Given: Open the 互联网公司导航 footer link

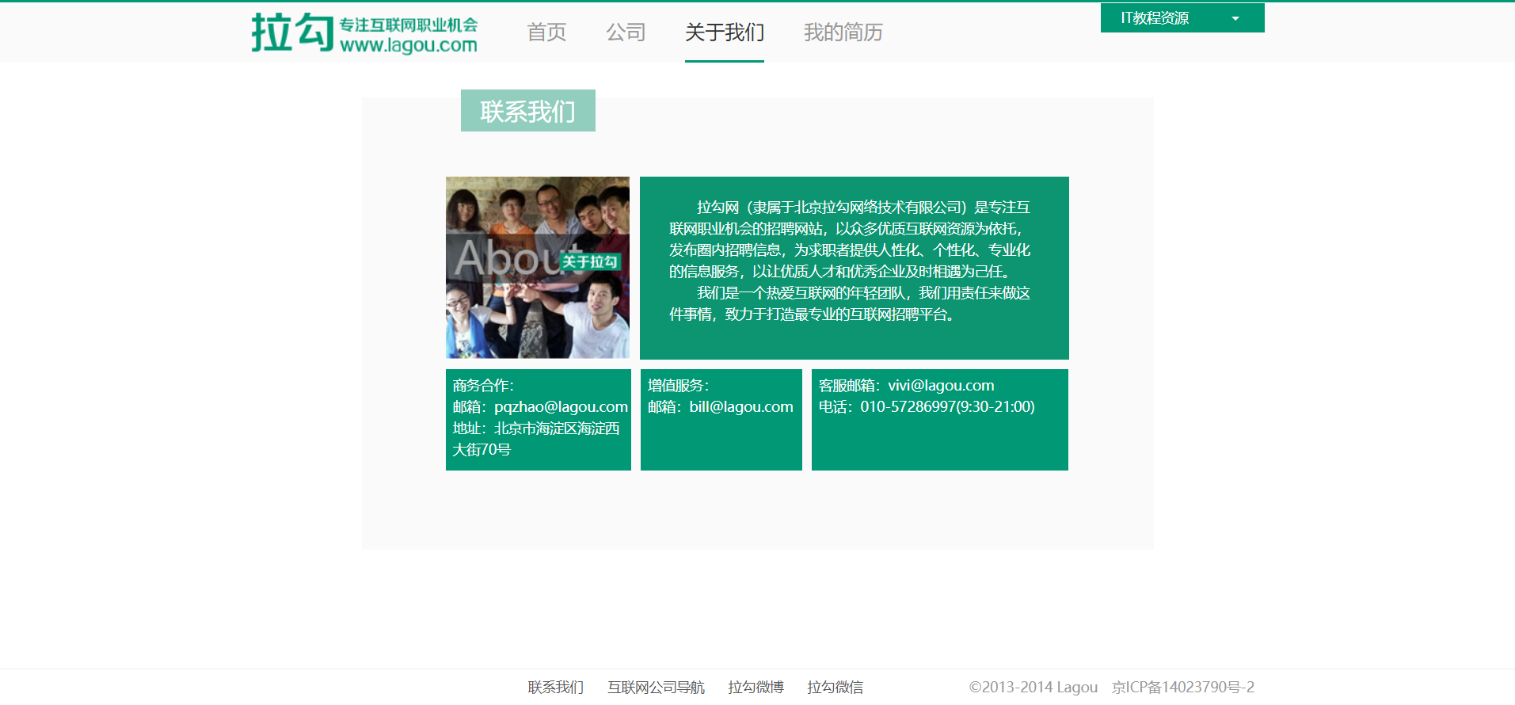Looking at the screenshot, I should (x=656, y=687).
